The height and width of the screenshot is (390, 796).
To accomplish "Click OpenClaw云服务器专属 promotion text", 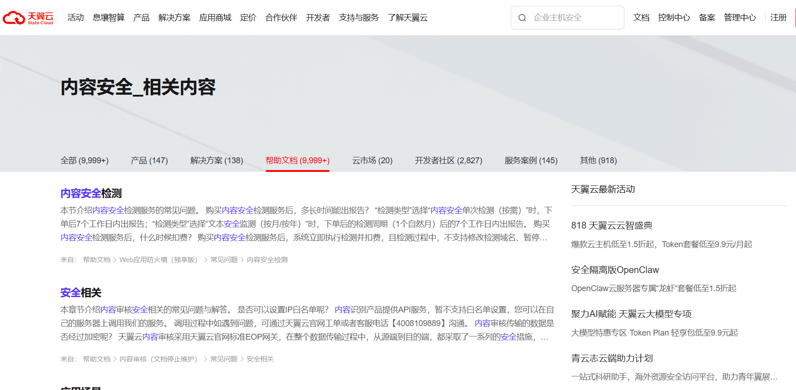I will (653, 288).
